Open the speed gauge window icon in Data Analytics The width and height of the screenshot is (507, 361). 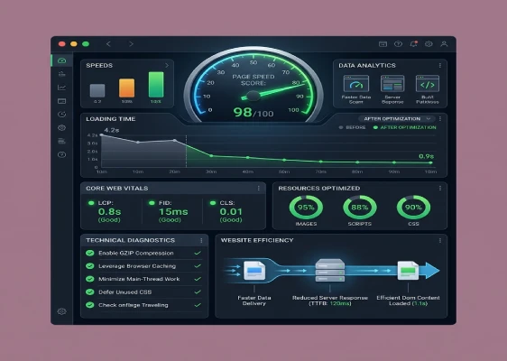click(356, 84)
